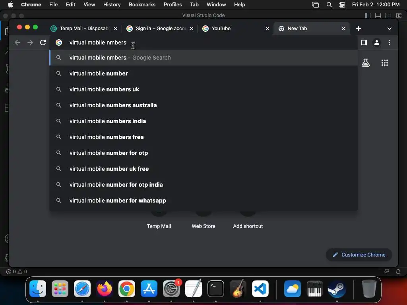The height and width of the screenshot is (305, 407).
Task: Open Visual Studio Code from the Dock
Action: 260,289
